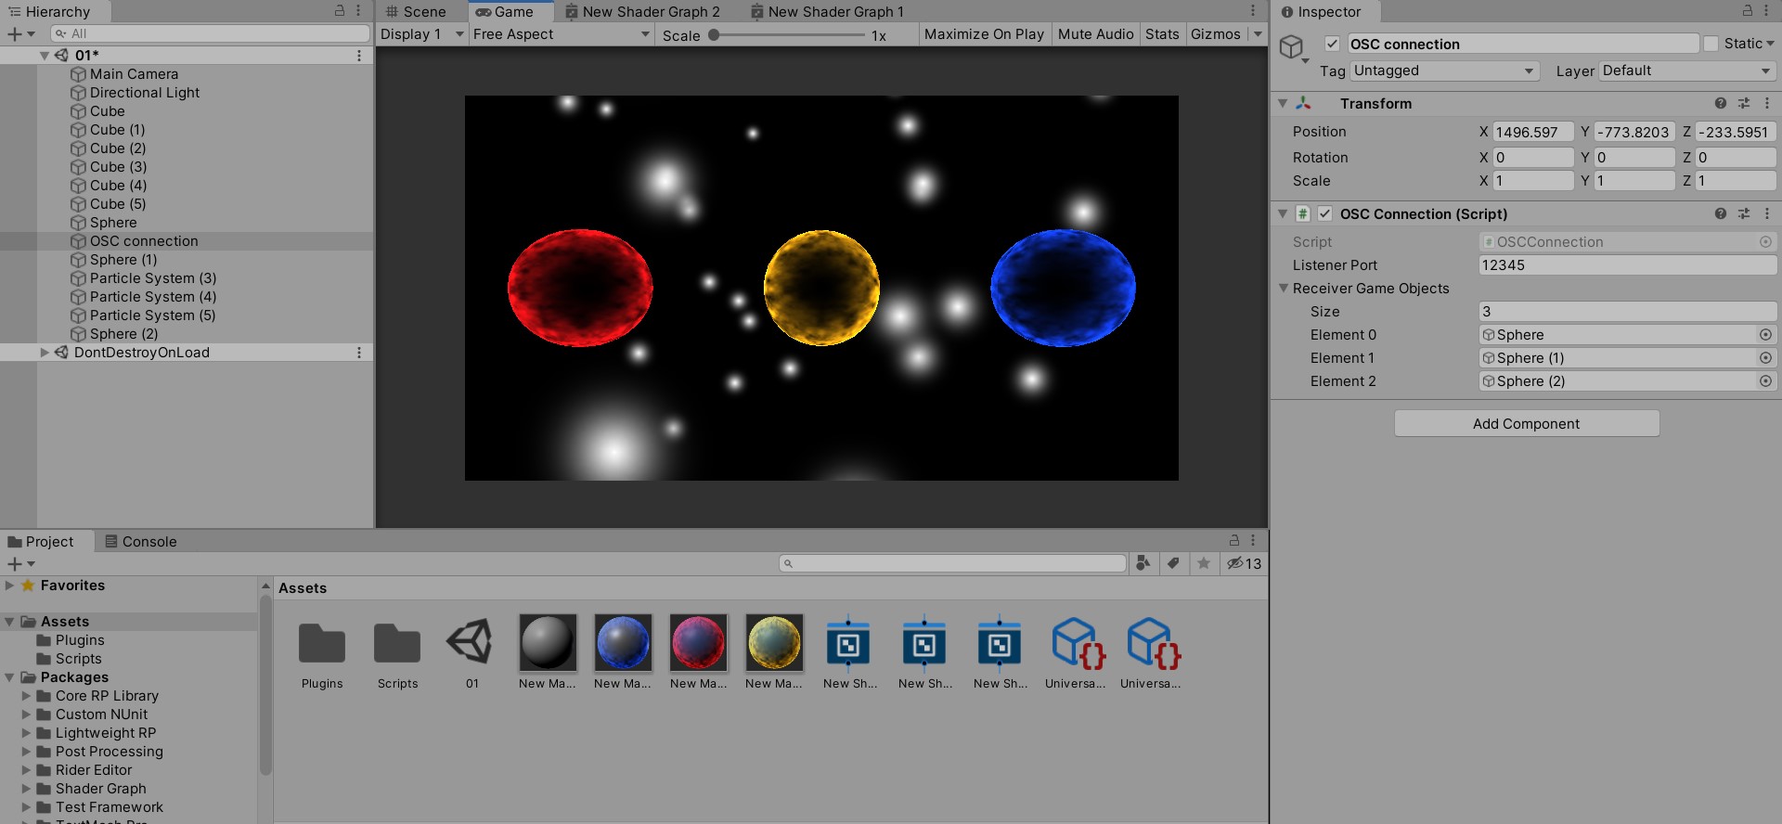This screenshot has height=824, width=1782.
Task: Open the Tag dropdown showing Untagged
Action: pyautogui.click(x=1444, y=71)
